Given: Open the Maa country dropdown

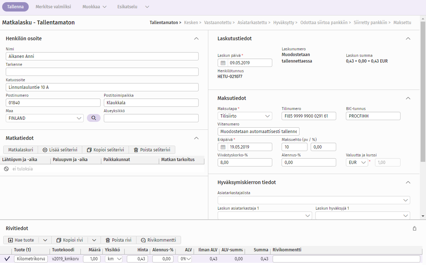Looking at the screenshot, I should pos(45,118).
